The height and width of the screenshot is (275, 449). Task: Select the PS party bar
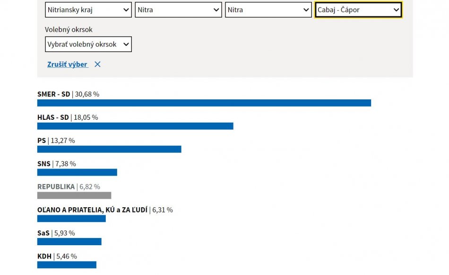click(x=109, y=149)
